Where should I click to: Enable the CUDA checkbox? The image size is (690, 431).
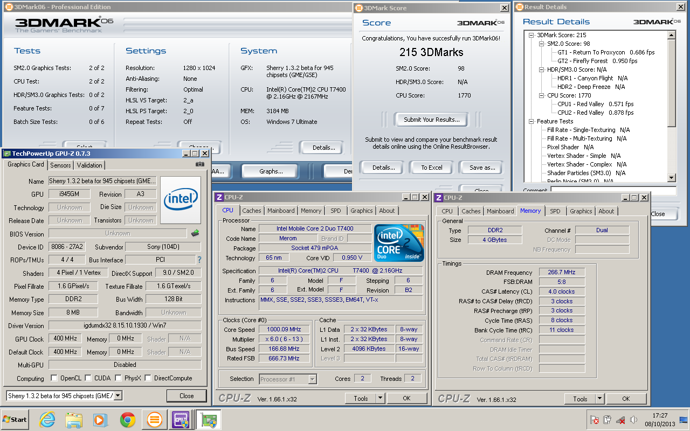click(88, 378)
